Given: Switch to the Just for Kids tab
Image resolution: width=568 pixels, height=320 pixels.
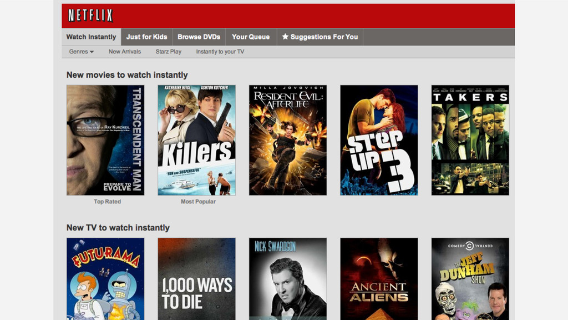Looking at the screenshot, I should 146,37.
